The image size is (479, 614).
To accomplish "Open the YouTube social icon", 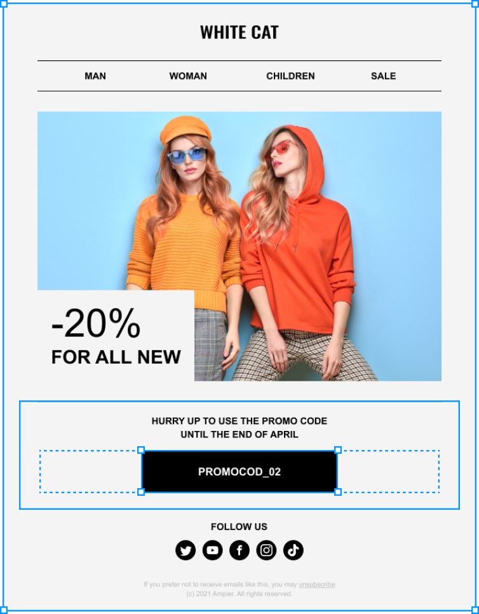I will 212,550.
